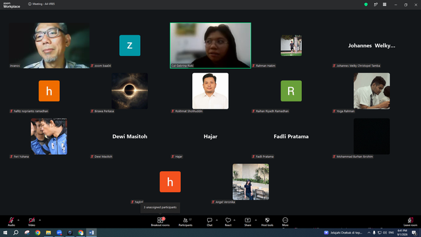Click large Fadli Pratama name text
This screenshot has height=237, width=421.
[291, 136]
